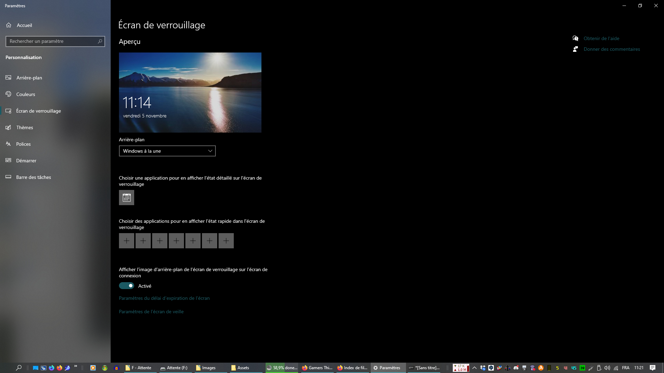The height and width of the screenshot is (373, 664).
Task: Expand quick-launch overflow chevron
Action: click(x=75, y=366)
